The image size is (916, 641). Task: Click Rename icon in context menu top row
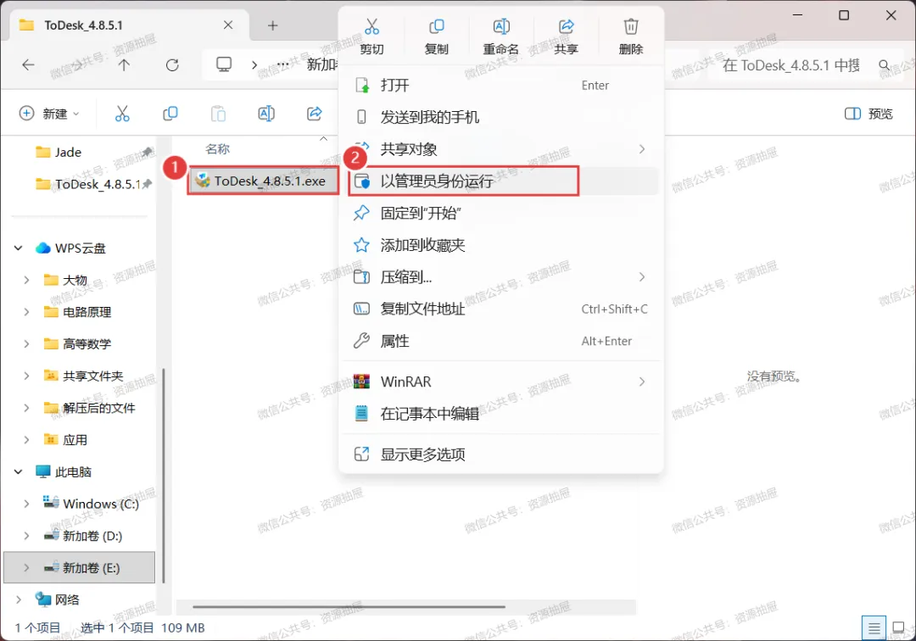[501, 27]
